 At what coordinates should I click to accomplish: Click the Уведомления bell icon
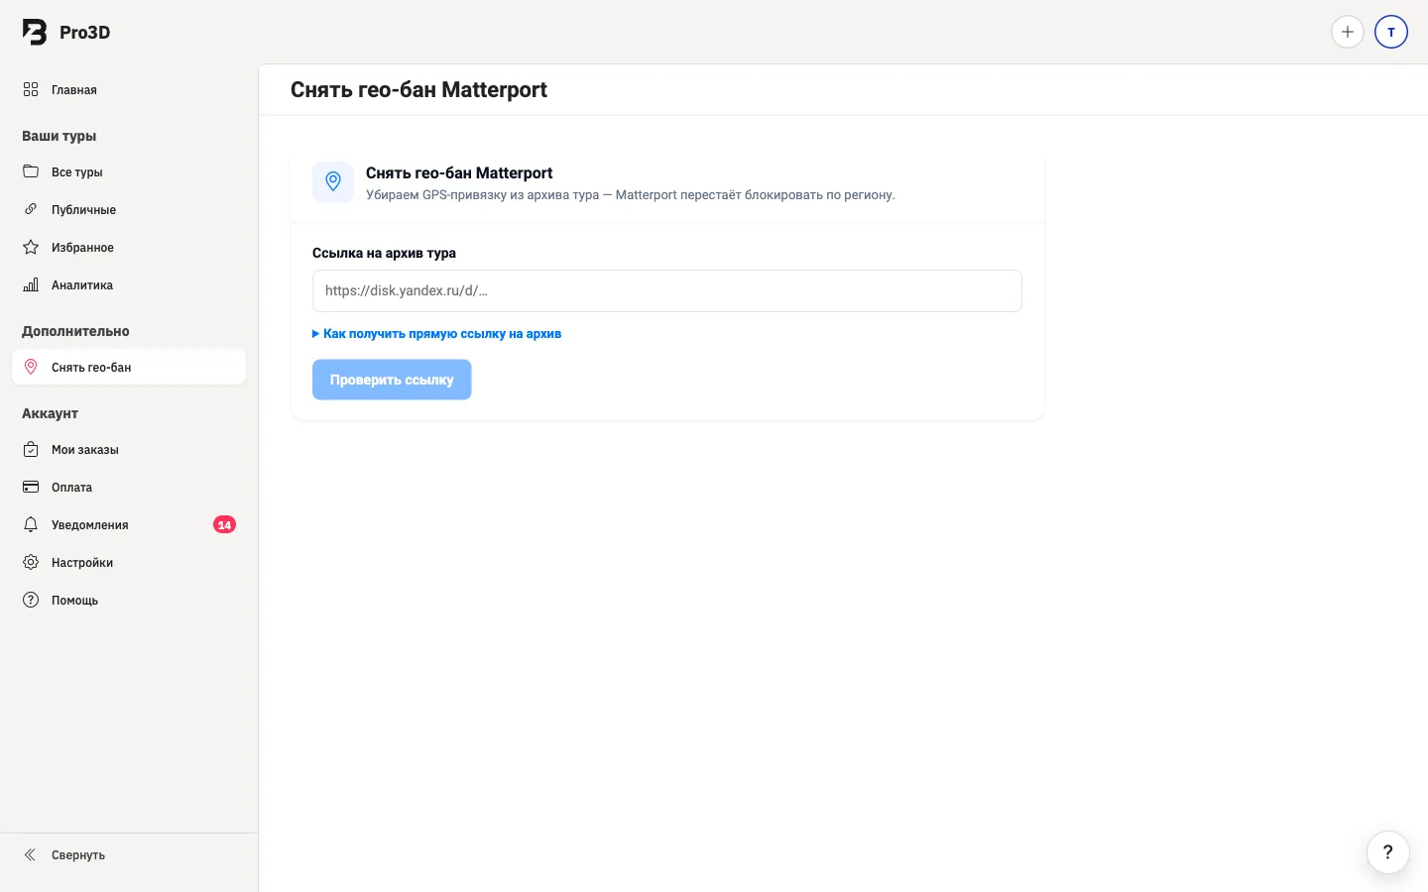(31, 524)
